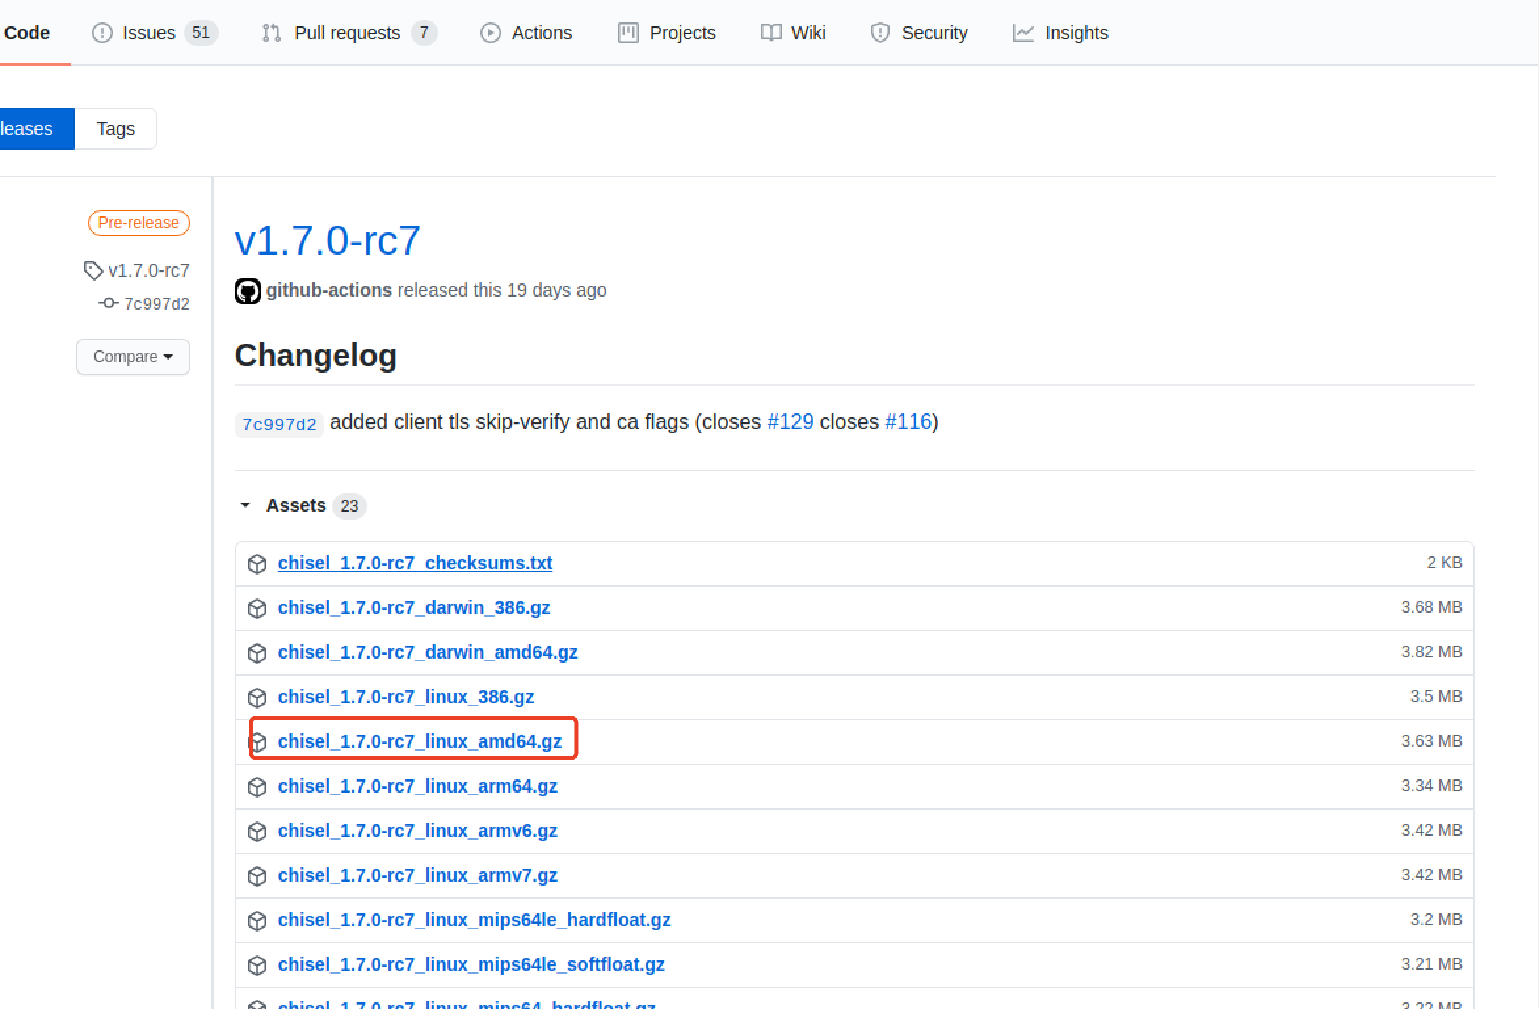Click the 7c997d2 commit hash in changelog
The height and width of the screenshot is (1009, 1539).
tap(279, 424)
